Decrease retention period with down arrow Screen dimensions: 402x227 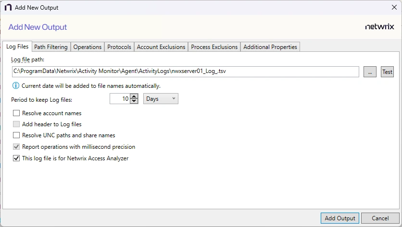pyautogui.click(x=134, y=101)
